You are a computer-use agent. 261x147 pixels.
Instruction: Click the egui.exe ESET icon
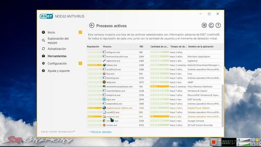click(x=104, y=99)
